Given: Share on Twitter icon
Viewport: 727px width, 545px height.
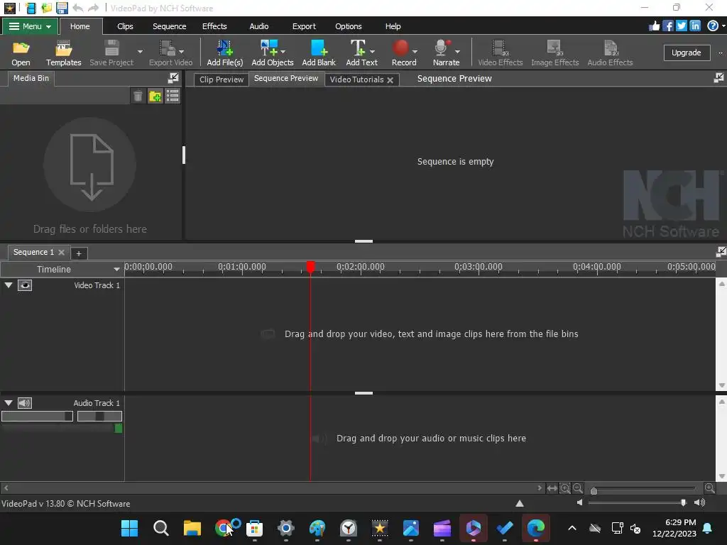Looking at the screenshot, I should 681,26.
